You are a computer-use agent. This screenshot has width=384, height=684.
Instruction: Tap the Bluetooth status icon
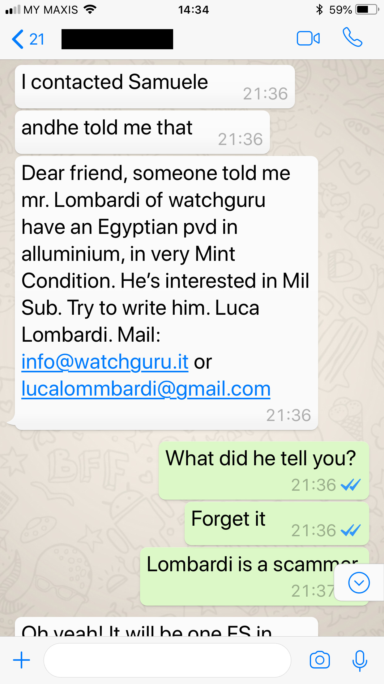tap(319, 10)
